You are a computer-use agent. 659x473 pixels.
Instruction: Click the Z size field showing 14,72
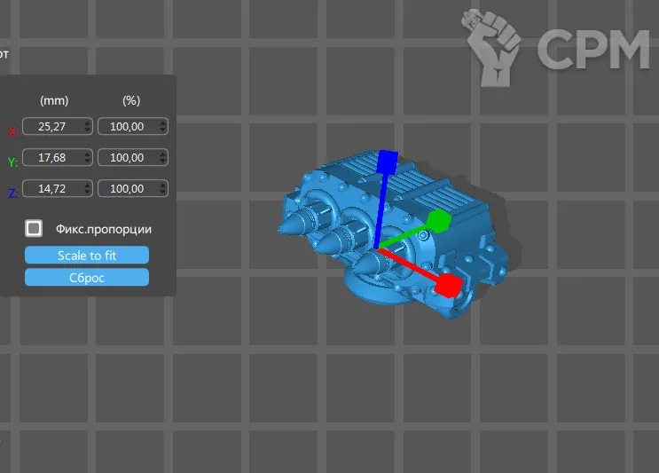coord(52,189)
